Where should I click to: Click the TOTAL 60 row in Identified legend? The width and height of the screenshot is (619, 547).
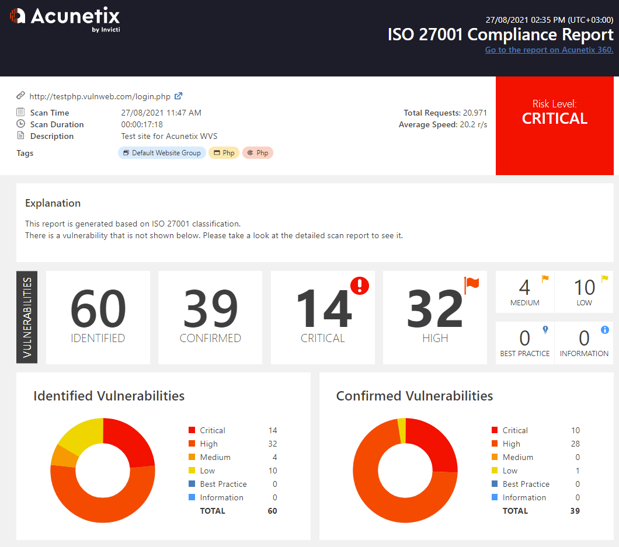pos(238,511)
